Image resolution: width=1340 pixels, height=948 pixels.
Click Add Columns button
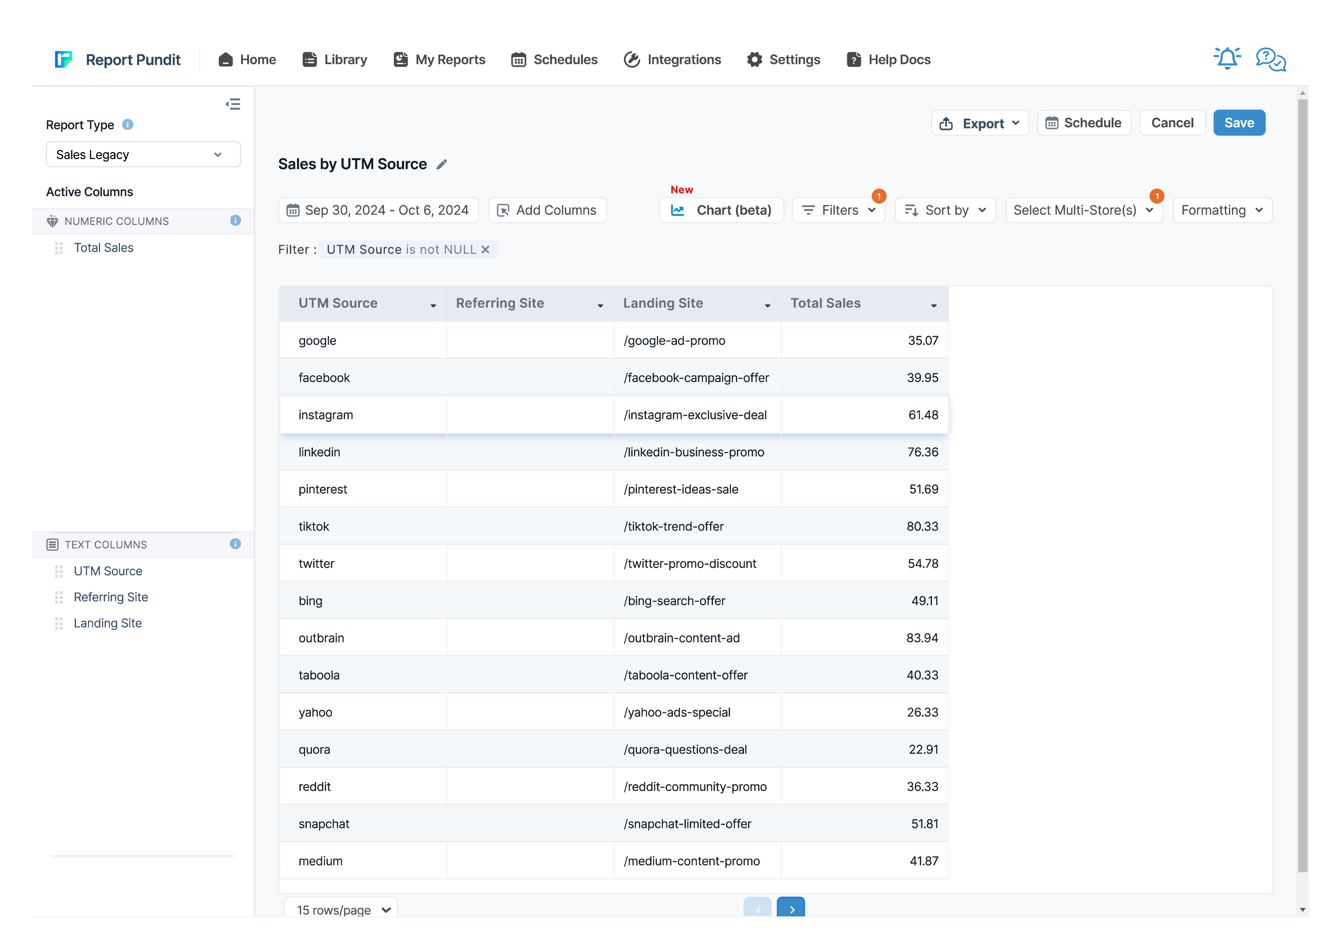click(x=547, y=210)
